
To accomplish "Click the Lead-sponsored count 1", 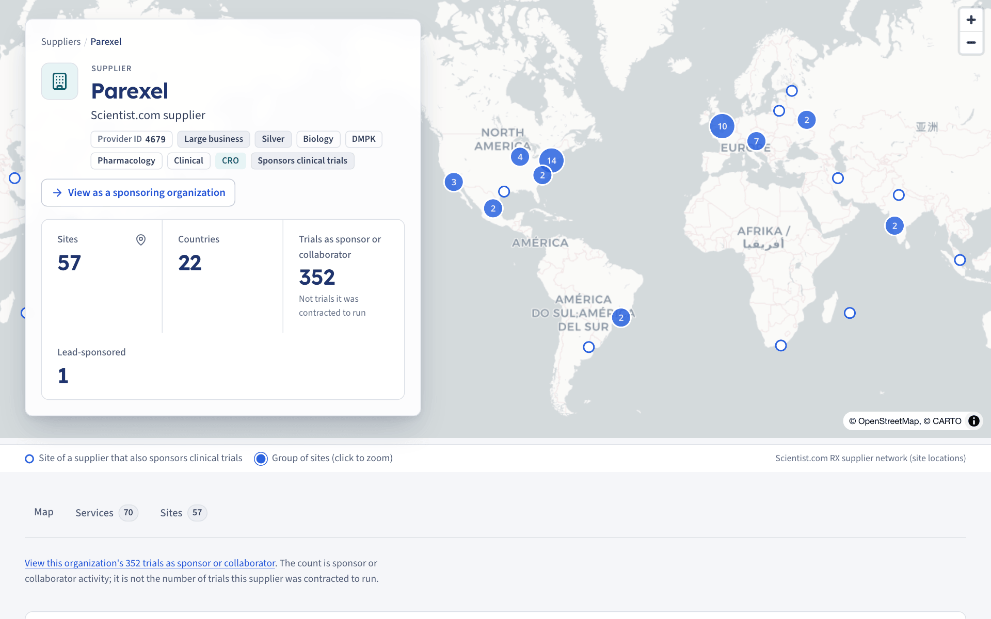I will 63,376.
